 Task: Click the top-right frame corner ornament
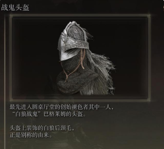pos(149,16)
